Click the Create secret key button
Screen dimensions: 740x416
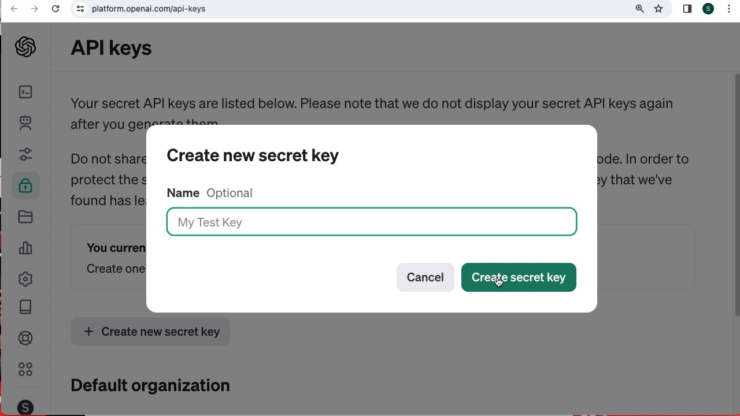(518, 277)
